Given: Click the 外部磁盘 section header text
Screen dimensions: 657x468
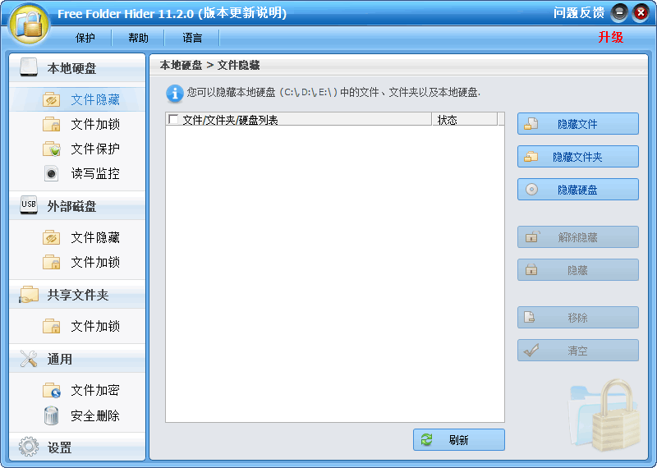Looking at the screenshot, I should click(71, 206).
